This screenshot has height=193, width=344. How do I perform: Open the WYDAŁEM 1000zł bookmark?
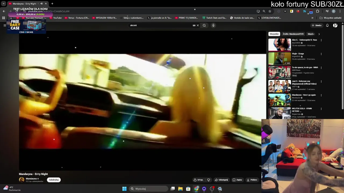coord(104,18)
